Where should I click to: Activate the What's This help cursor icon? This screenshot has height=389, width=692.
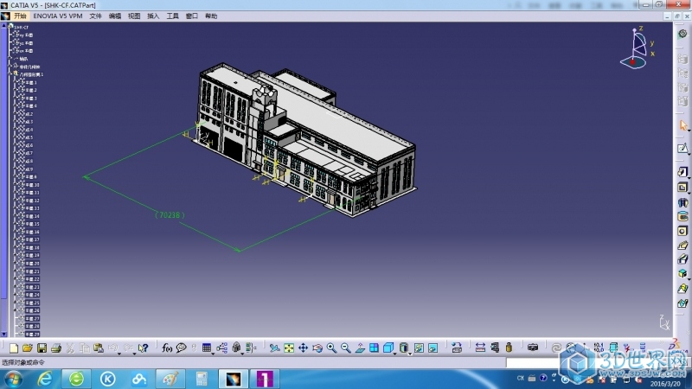click(143, 348)
